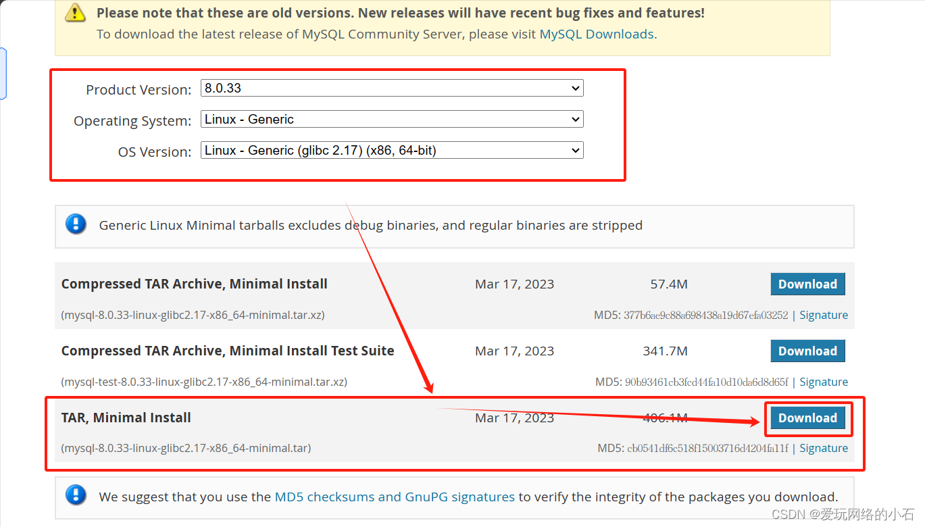Select the 'TAR, Minimal Install' title
Screen dimensions: 925x527
pos(126,418)
